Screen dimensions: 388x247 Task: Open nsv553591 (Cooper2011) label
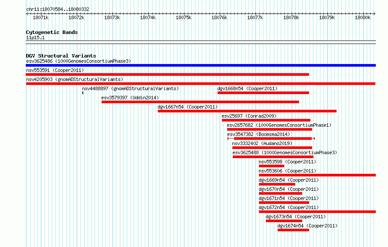click(55, 70)
